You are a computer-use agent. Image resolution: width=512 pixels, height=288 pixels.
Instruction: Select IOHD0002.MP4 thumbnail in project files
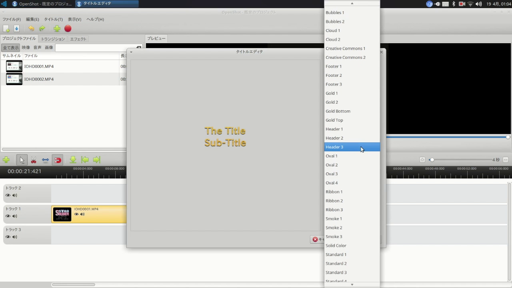(14, 79)
